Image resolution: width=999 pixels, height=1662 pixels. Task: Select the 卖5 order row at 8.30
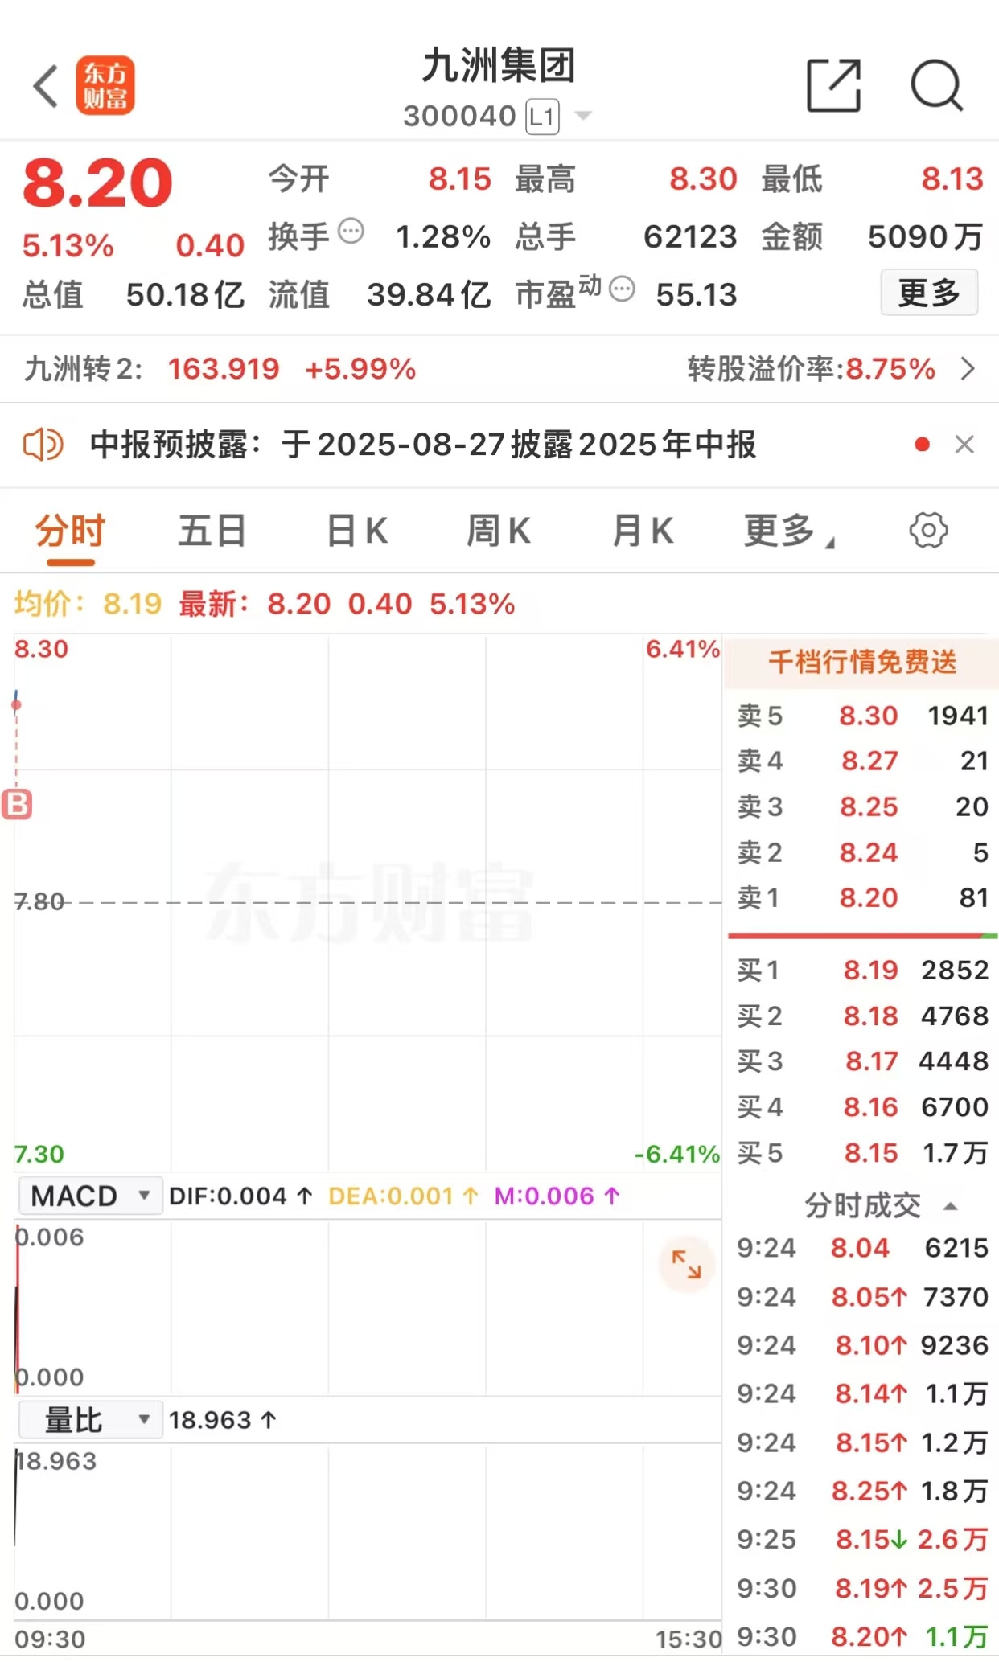click(862, 715)
